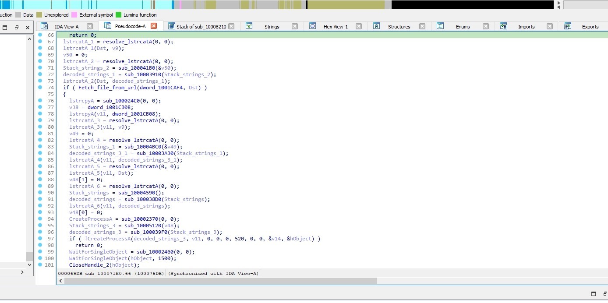This screenshot has height=303, width=608.
Task: Click the Structures tab icon
Action: [376, 26]
